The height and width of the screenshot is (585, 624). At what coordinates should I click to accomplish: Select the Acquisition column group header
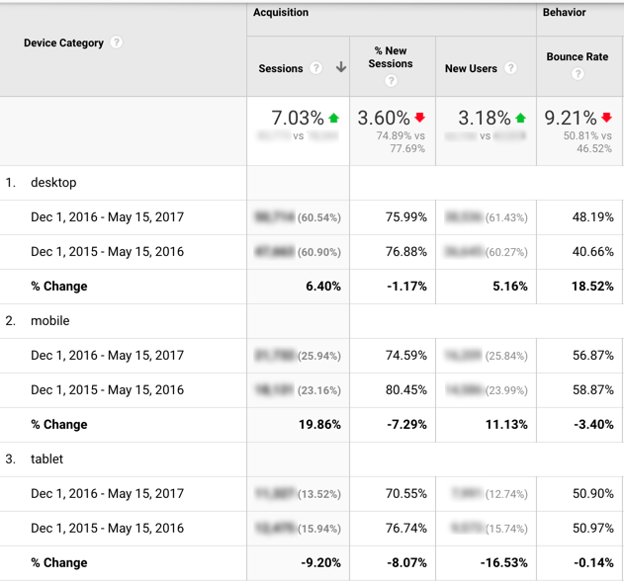tap(281, 12)
